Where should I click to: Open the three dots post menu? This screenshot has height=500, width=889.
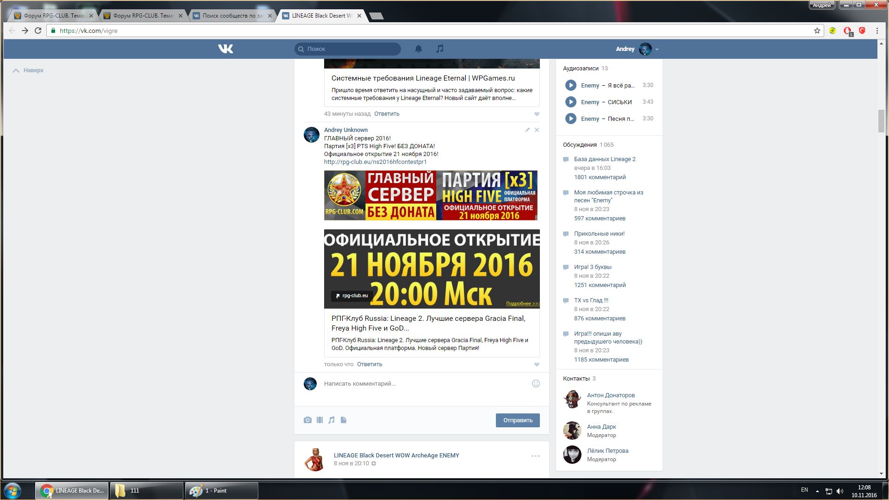[x=535, y=456]
